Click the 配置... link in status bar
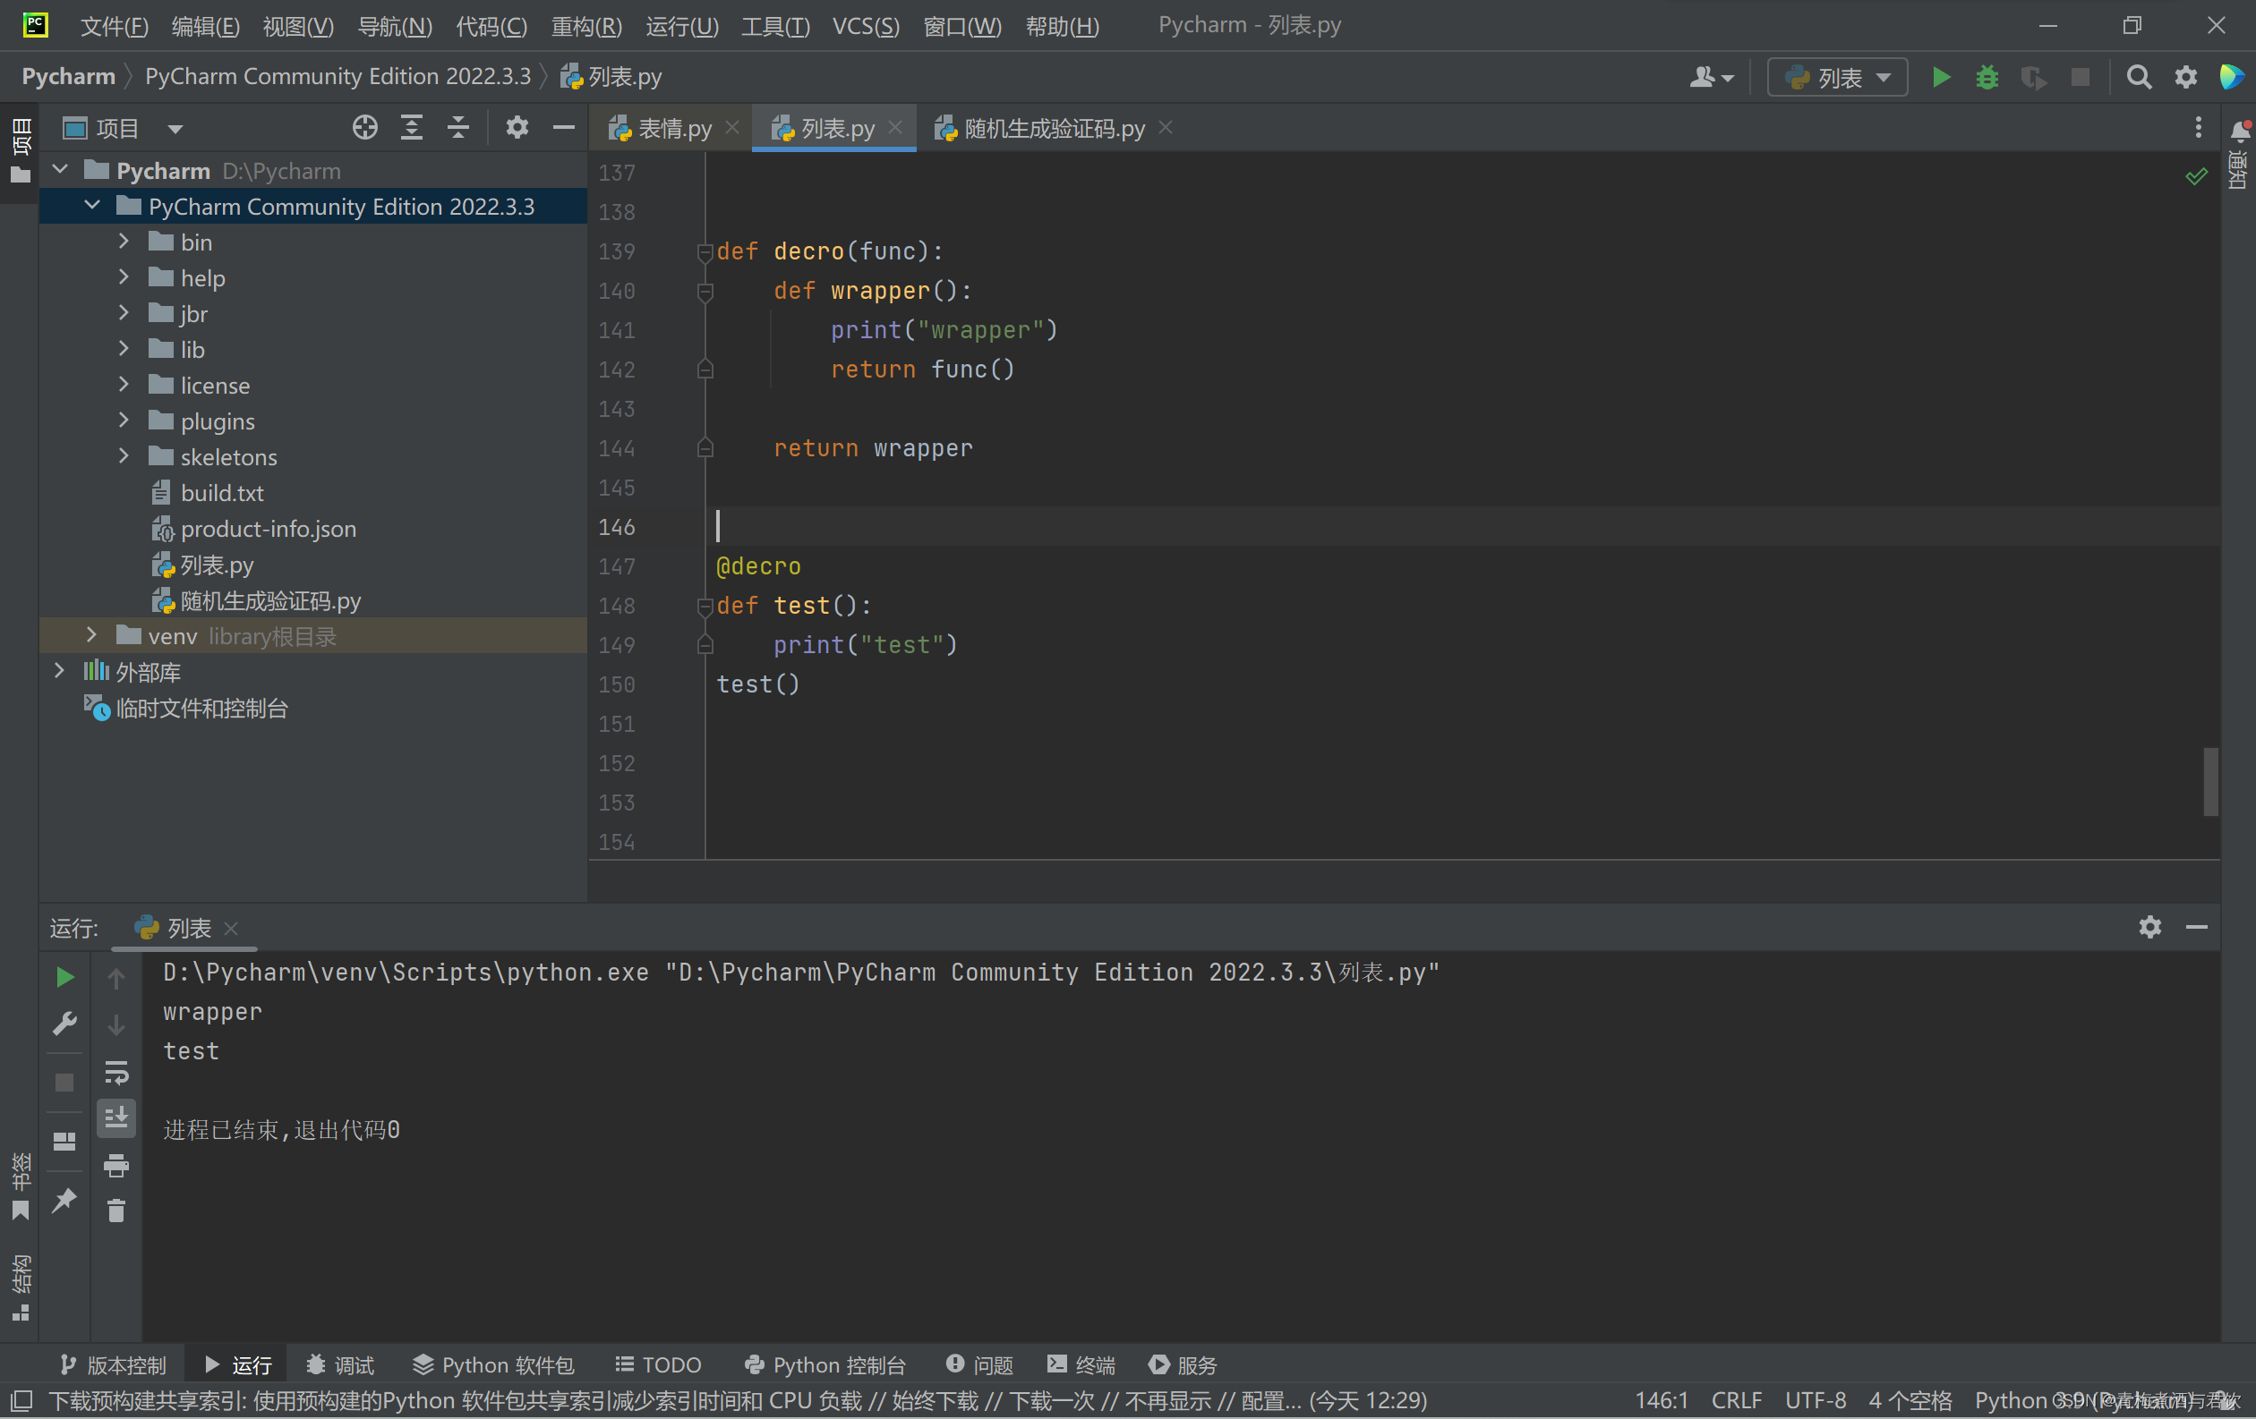The width and height of the screenshot is (2256, 1419). (x=1269, y=1400)
